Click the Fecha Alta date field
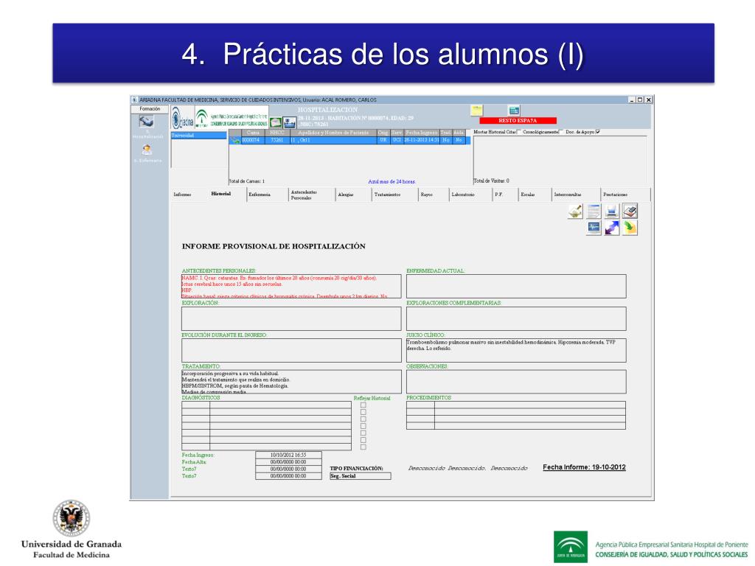755x566 pixels. (288, 462)
